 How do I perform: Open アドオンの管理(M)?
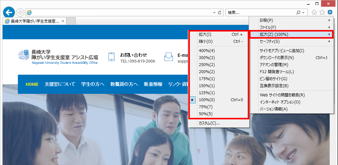coord(291,65)
